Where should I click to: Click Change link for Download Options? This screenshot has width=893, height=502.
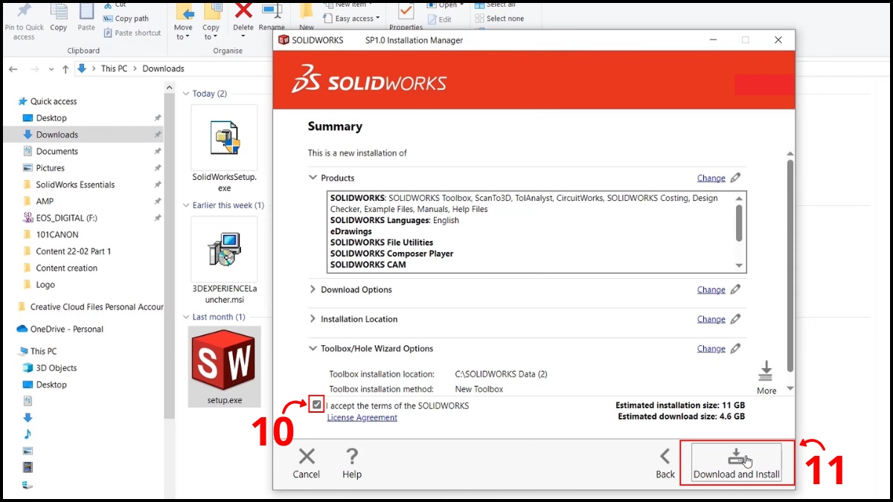click(711, 289)
